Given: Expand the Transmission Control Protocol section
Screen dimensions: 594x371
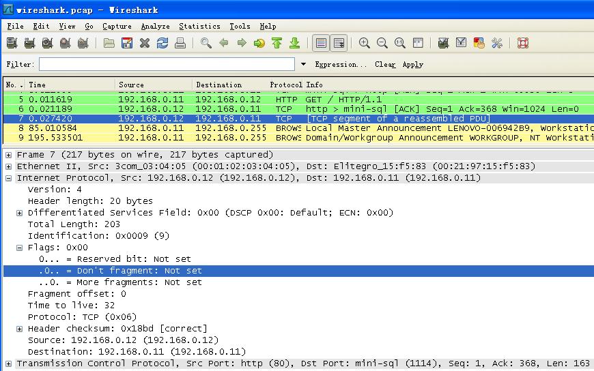Looking at the screenshot, I should point(9,363).
